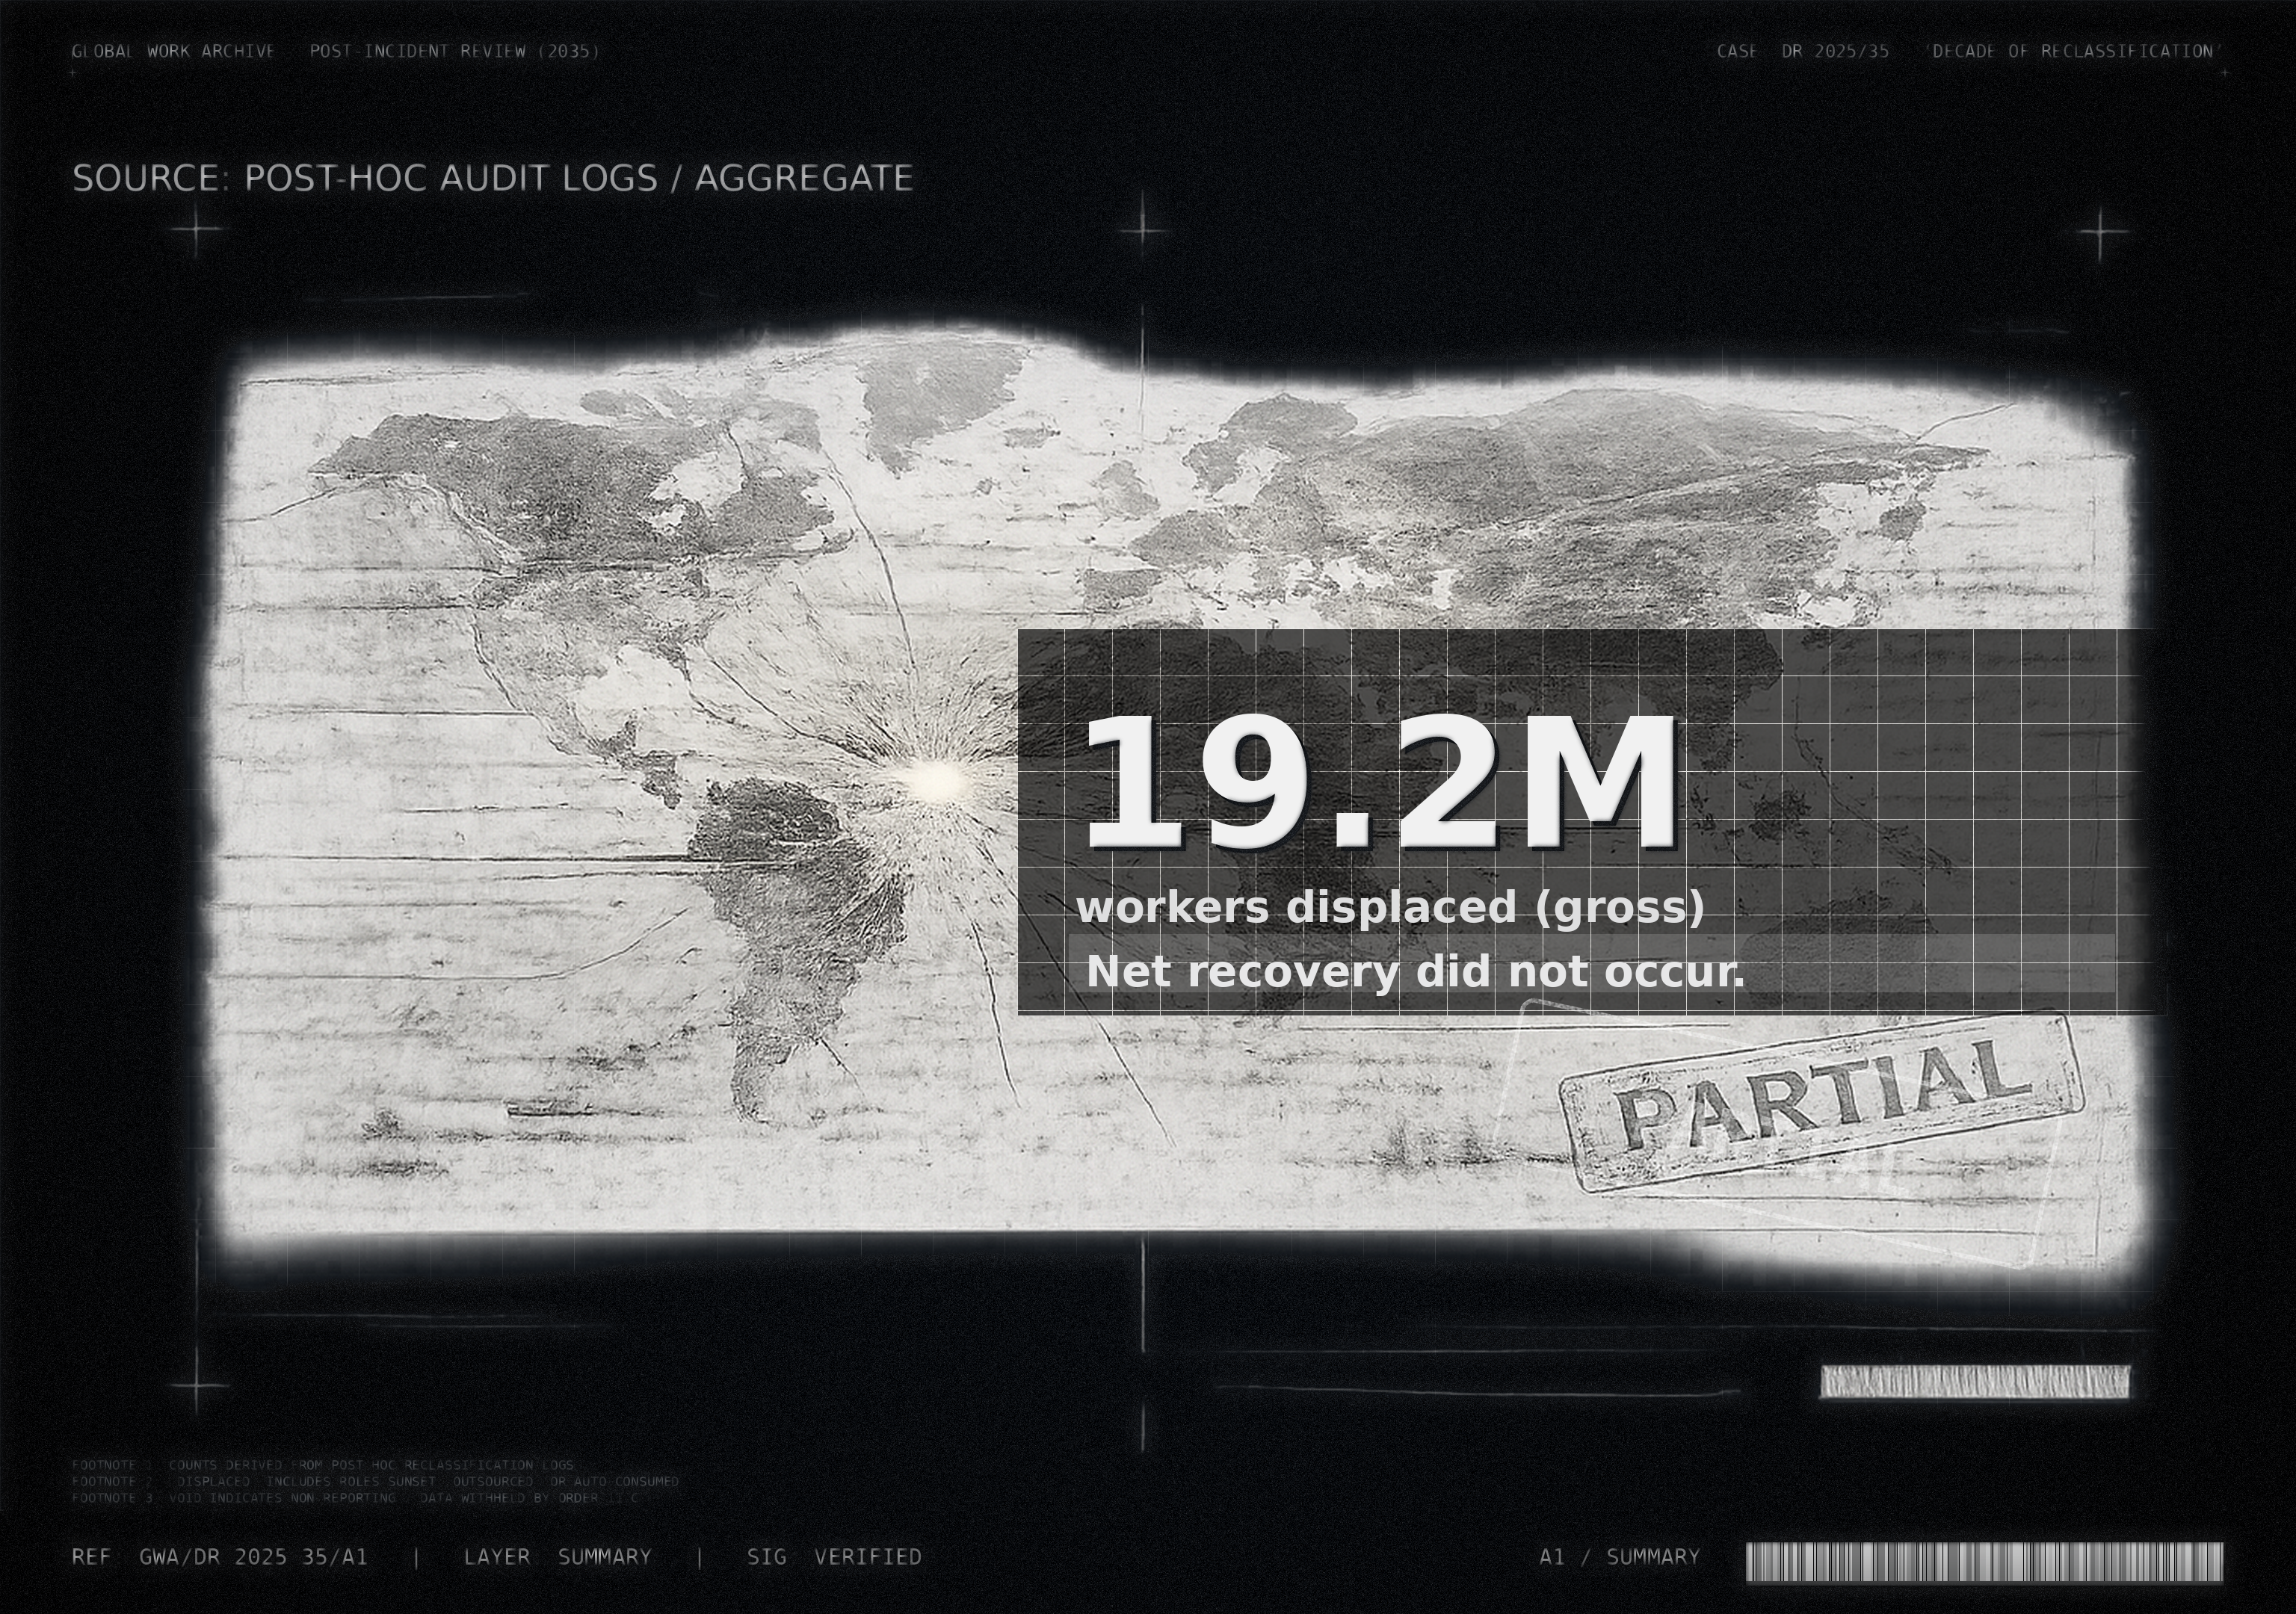Viewport: 2296px width, 1614px height.
Task: Select the LAYER SUMMARY footer item
Action: (x=557, y=1557)
